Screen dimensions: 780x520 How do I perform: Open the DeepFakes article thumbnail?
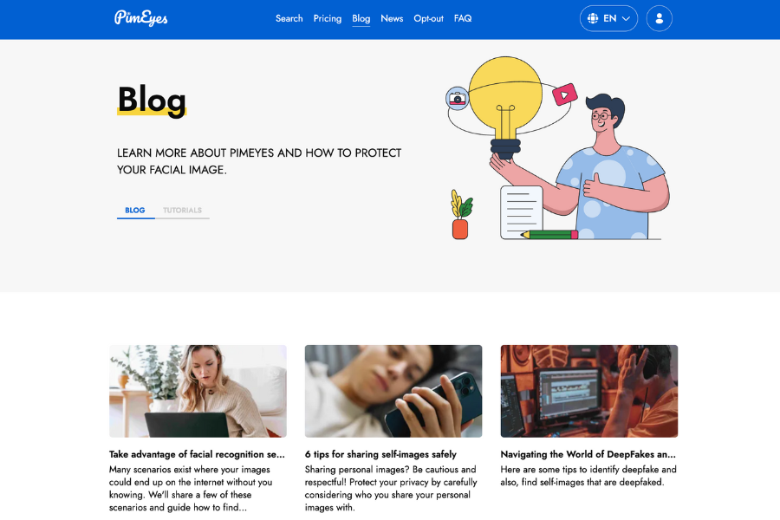click(x=589, y=391)
